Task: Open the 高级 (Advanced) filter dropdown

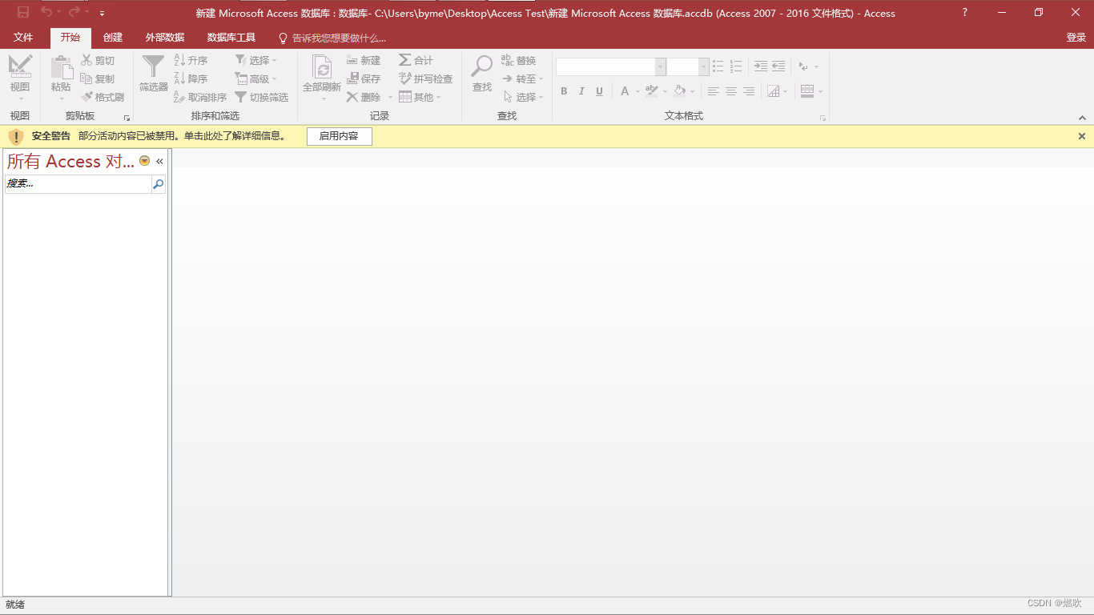Action: (x=256, y=78)
